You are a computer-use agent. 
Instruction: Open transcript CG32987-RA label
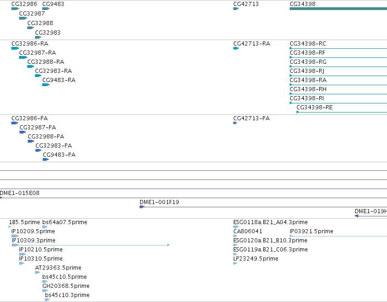[37, 53]
